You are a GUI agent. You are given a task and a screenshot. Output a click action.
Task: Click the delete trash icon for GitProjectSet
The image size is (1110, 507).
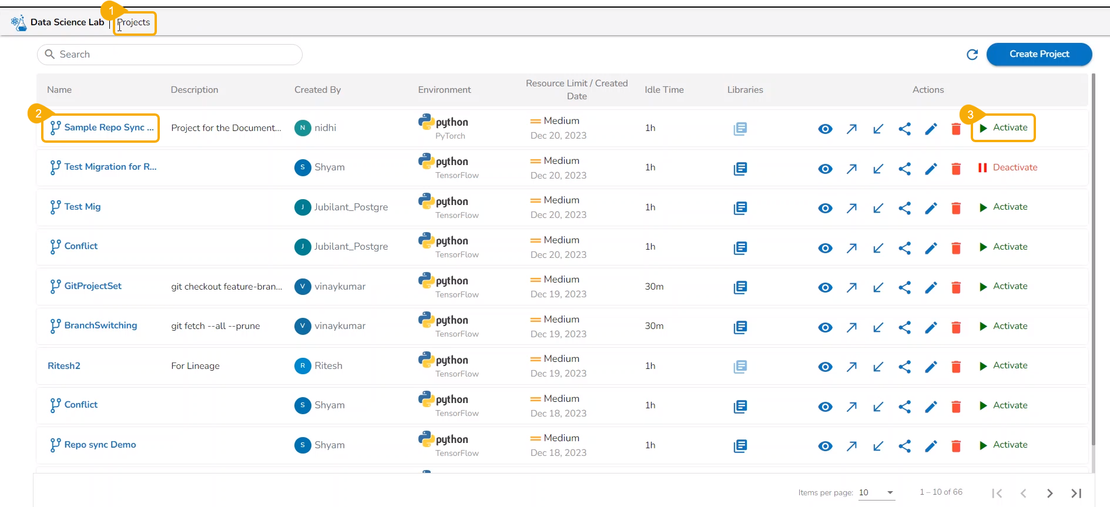(x=955, y=287)
